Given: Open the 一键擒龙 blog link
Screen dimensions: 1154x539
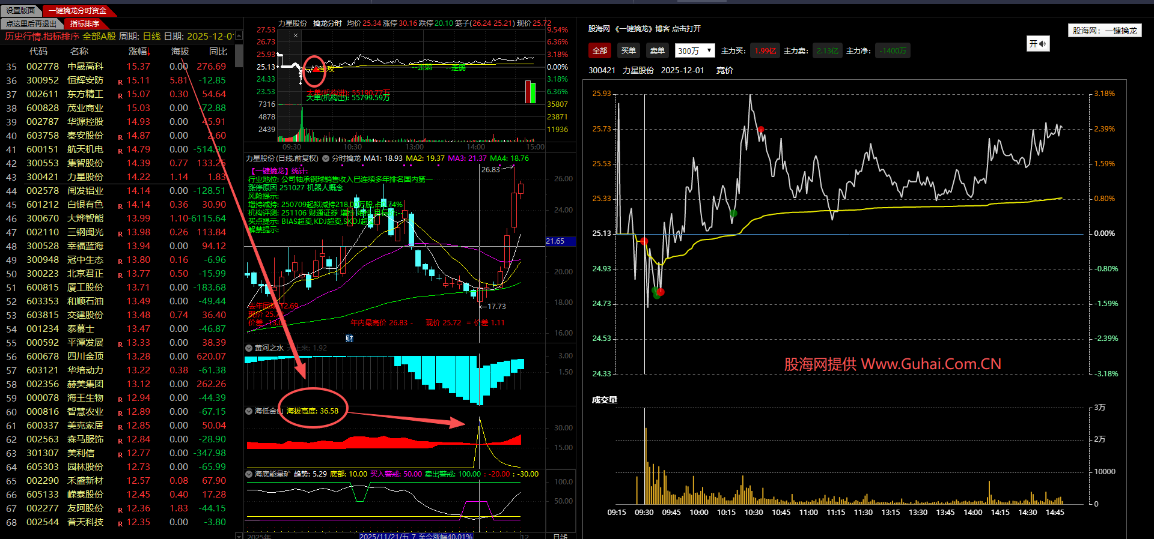Looking at the screenshot, I should pyautogui.click(x=644, y=29).
